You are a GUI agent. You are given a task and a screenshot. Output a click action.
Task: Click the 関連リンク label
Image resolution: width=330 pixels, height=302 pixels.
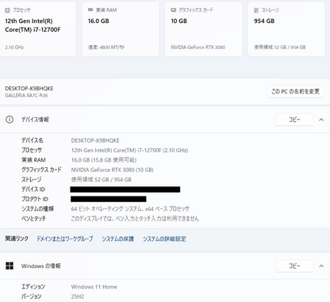(x=17, y=239)
